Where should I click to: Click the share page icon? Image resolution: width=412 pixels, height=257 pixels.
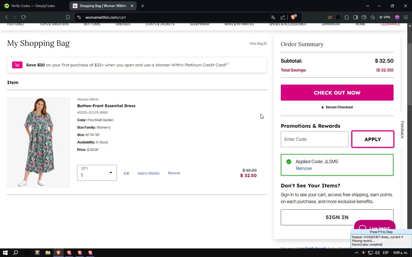(283, 17)
